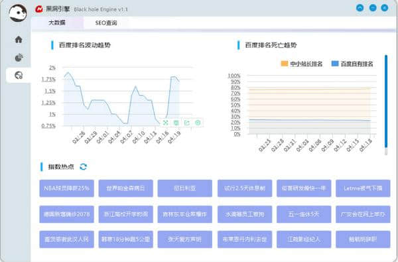Open the home page from the sidebar
The width and height of the screenshot is (398, 262).
point(19,39)
